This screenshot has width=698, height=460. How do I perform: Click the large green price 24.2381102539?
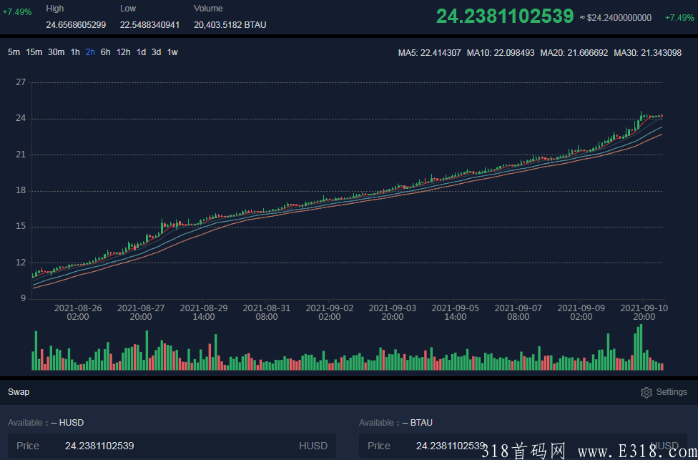(505, 16)
